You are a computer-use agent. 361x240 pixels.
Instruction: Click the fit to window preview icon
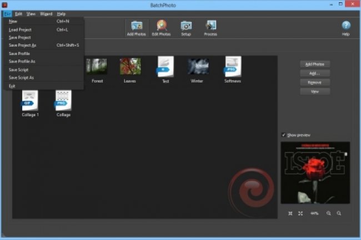tap(300, 213)
